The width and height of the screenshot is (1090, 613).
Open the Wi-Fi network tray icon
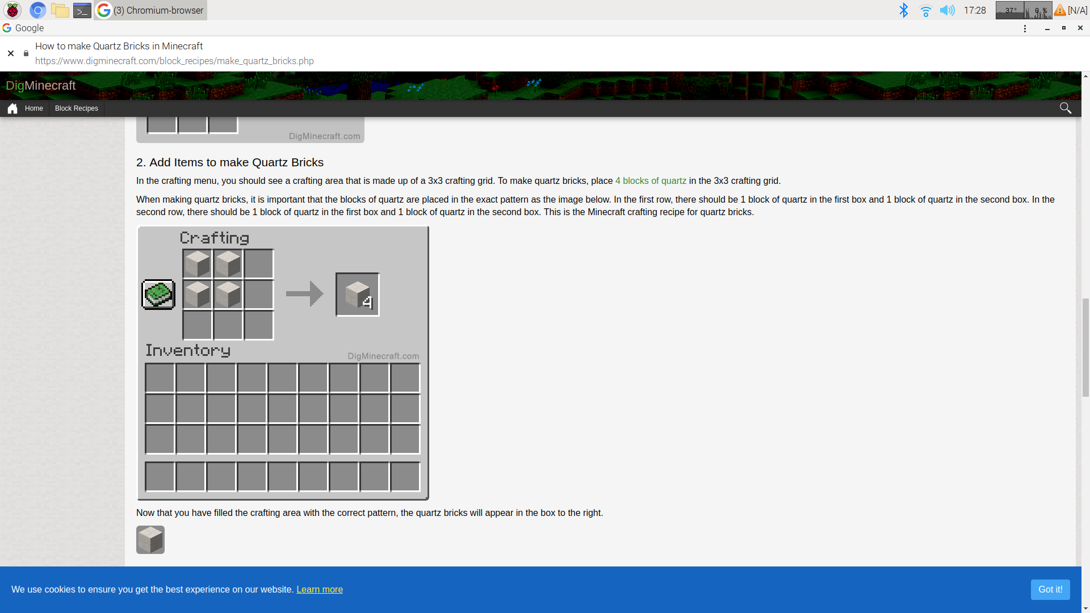(925, 10)
